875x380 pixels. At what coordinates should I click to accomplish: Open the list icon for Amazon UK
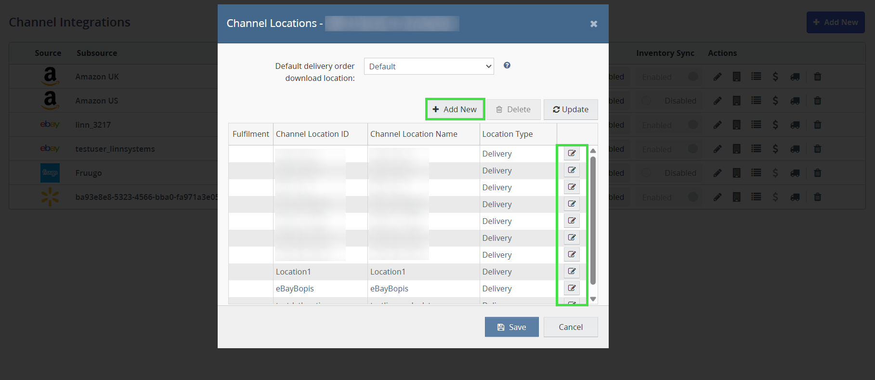tap(756, 77)
